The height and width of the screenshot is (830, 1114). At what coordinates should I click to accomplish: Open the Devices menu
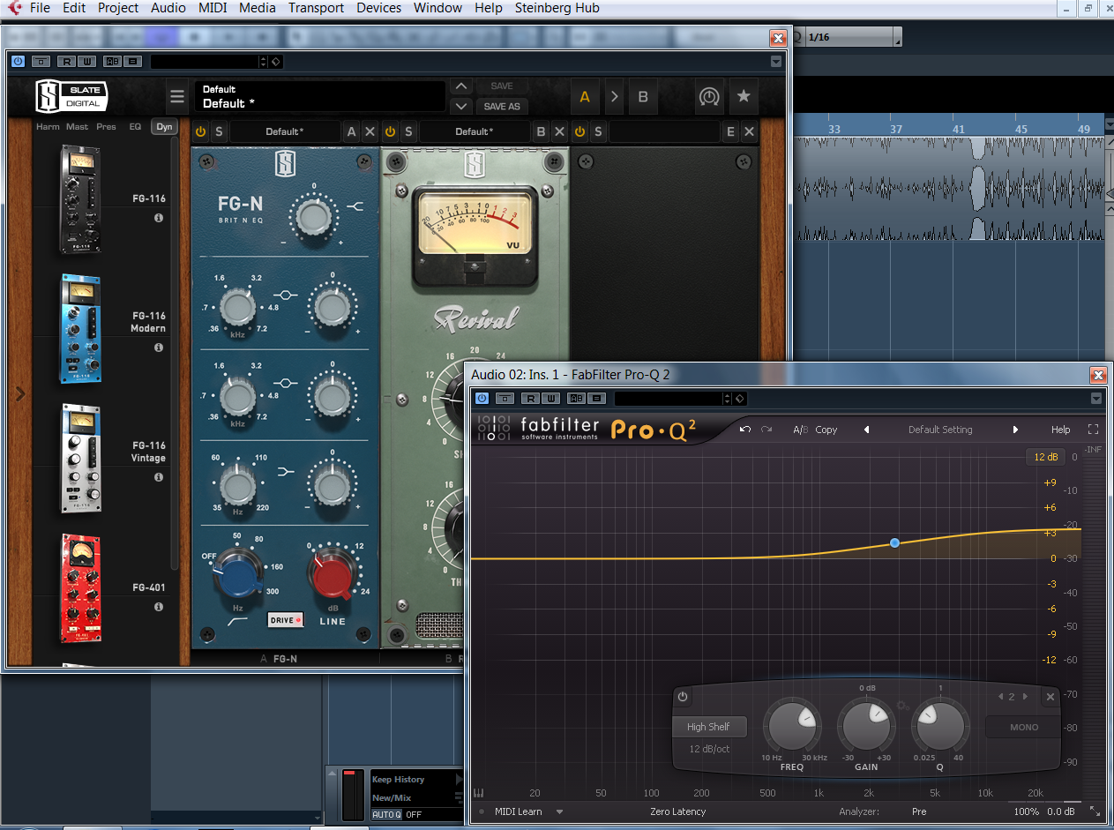click(379, 8)
